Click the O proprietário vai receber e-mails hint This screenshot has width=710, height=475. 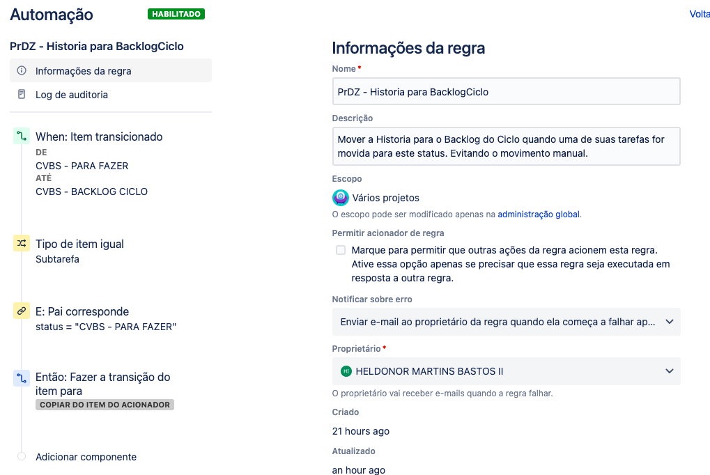click(442, 393)
